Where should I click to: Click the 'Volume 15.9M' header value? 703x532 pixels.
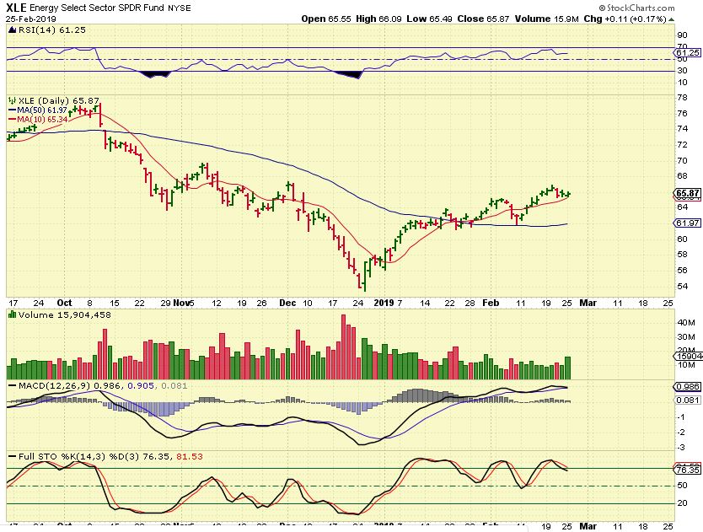[546, 19]
